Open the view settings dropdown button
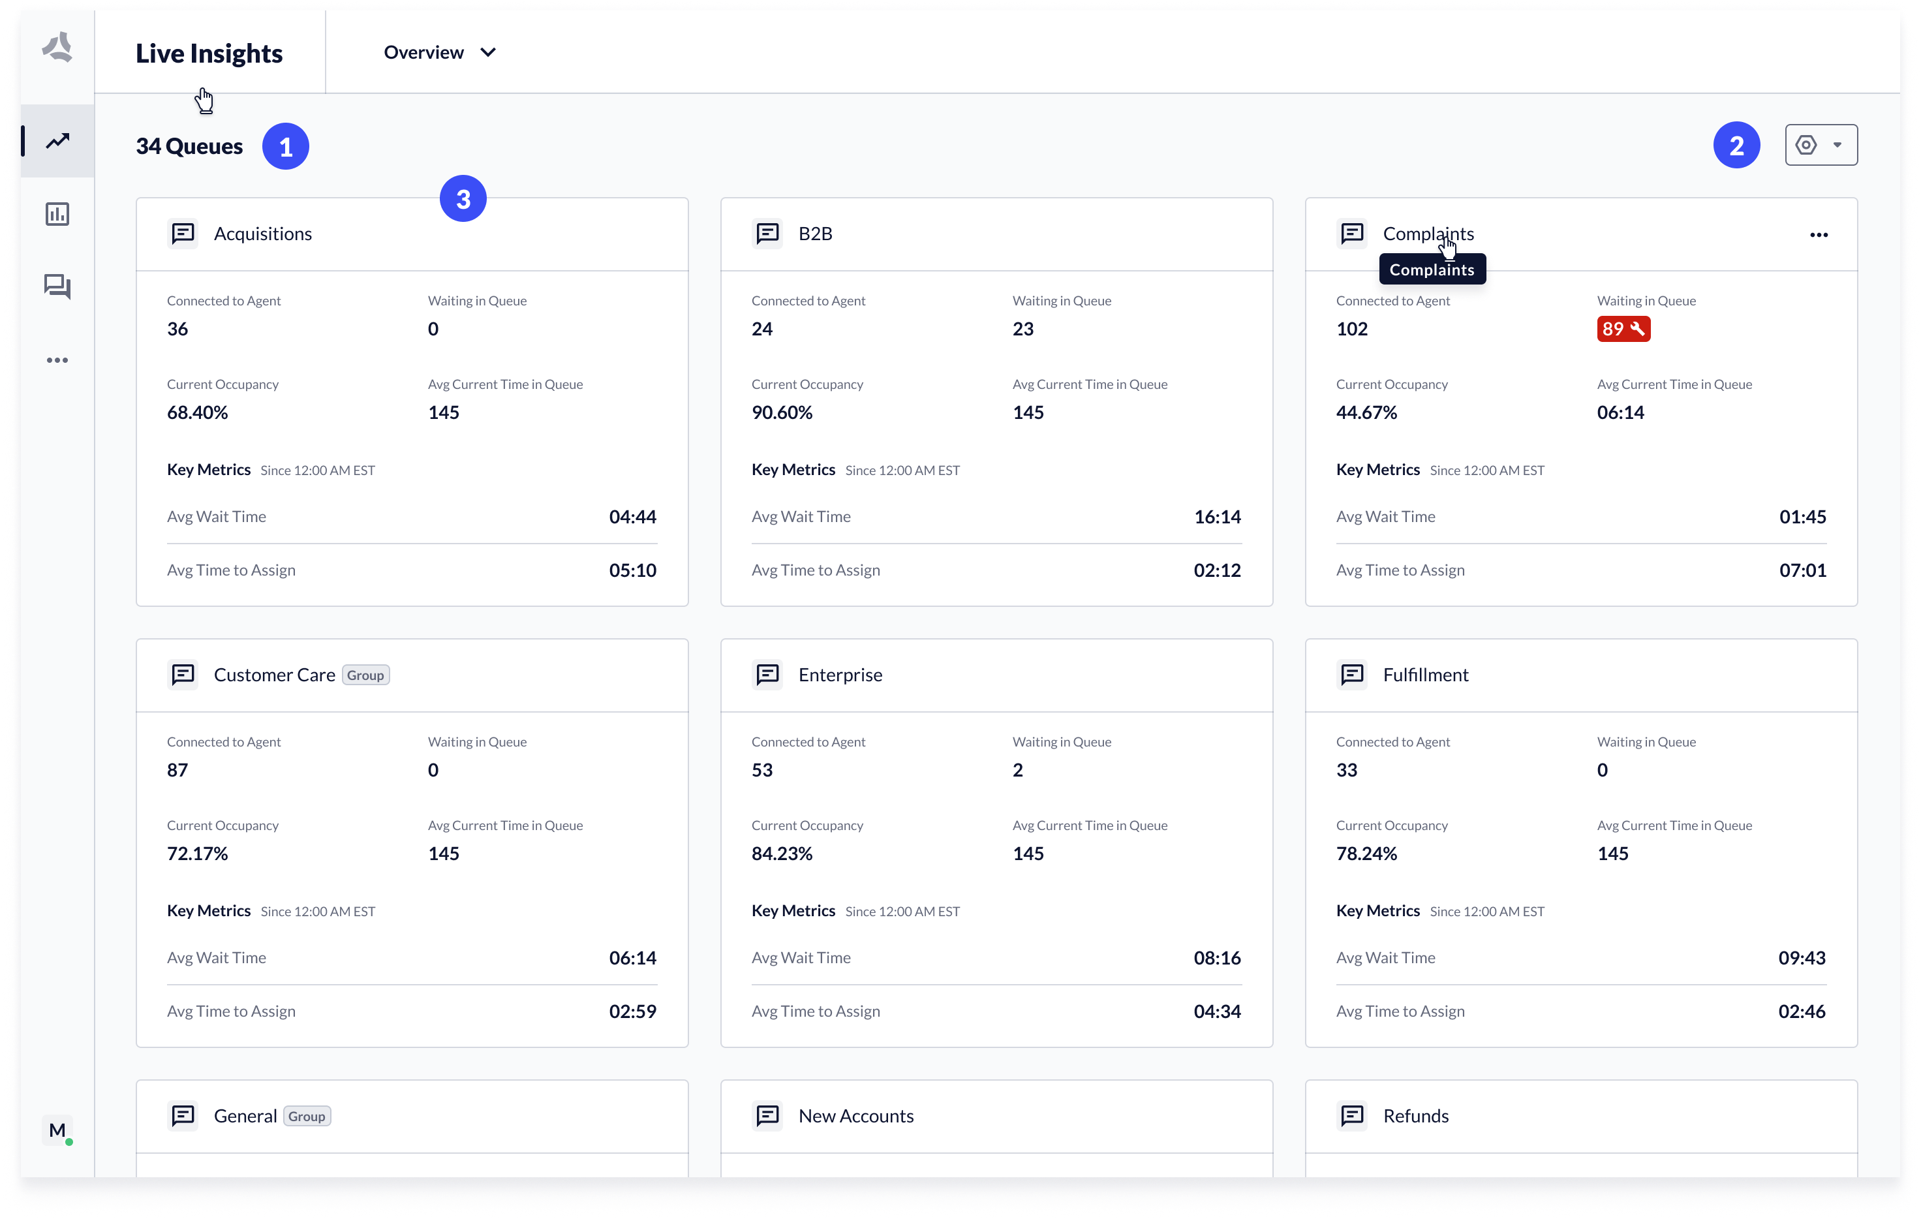Screen dimensions: 1921x1219 click(x=1821, y=145)
